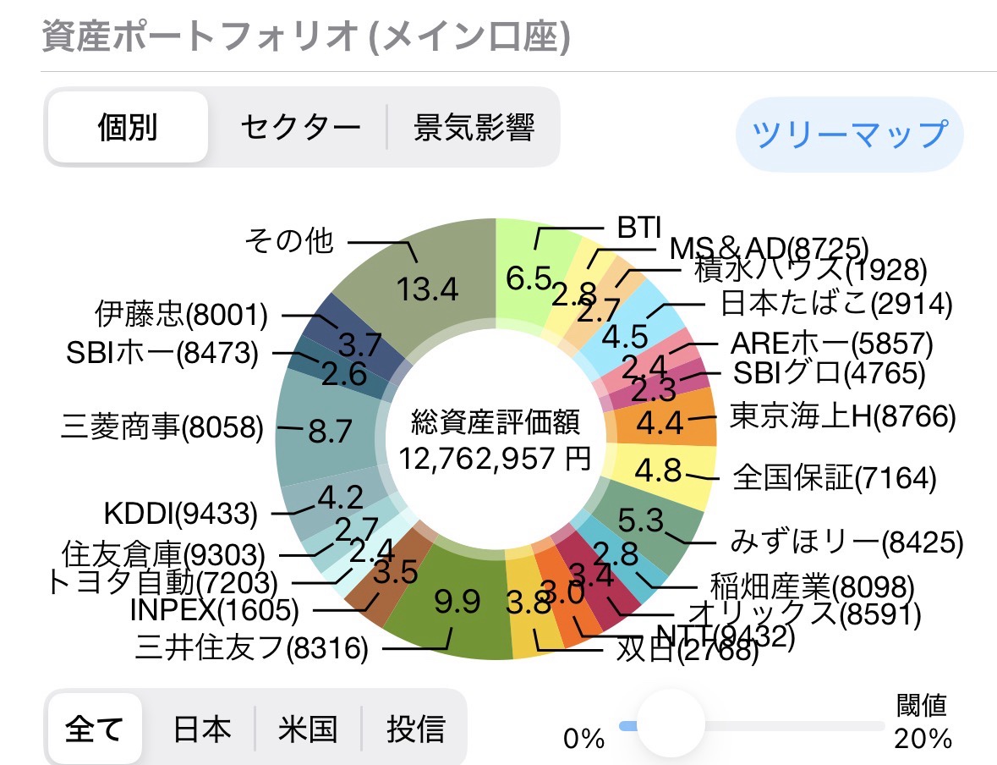Filter holdings to 日本 only

[x=201, y=729]
